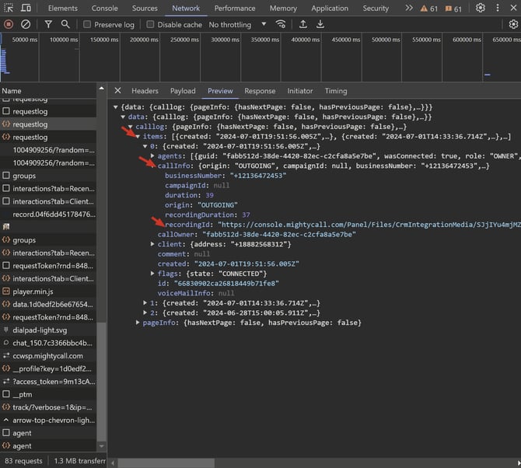The height and width of the screenshot is (468, 521).
Task: Switch to the Console tab
Action: (x=105, y=8)
